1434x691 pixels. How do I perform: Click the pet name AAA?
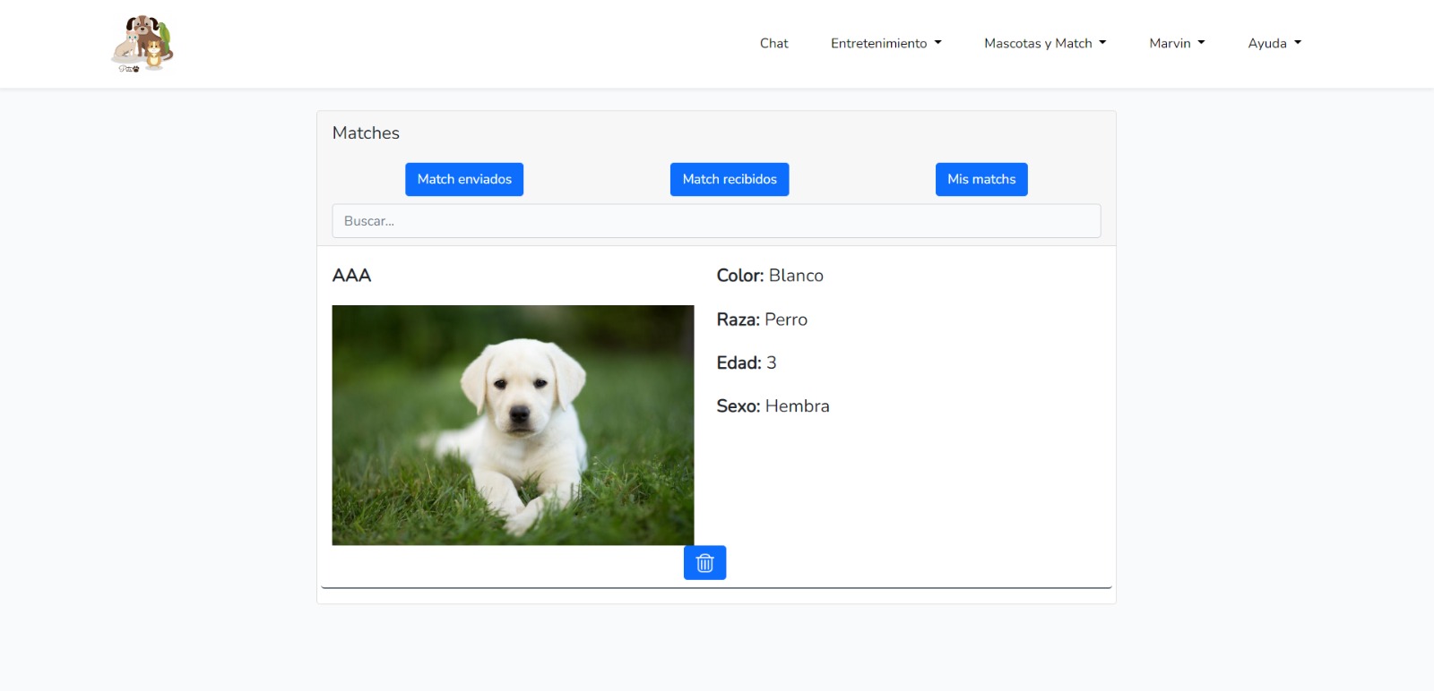click(x=351, y=276)
